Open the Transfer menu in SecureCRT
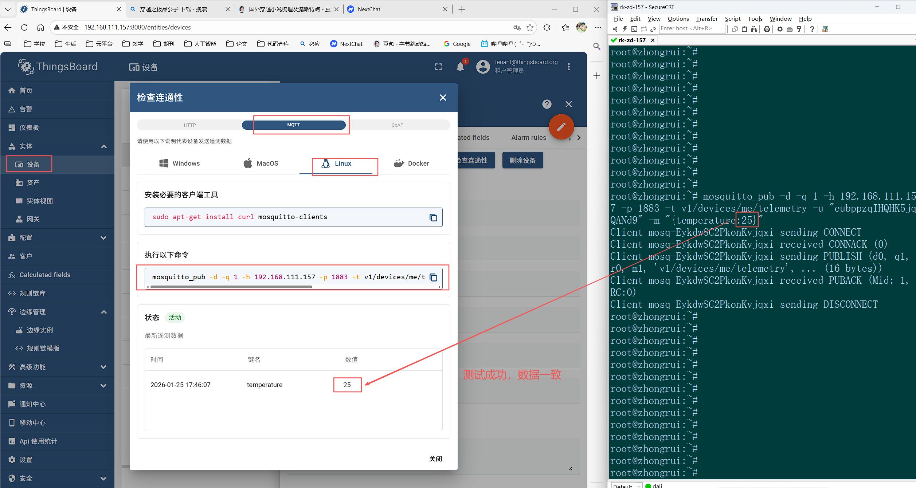The width and height of the screenshot is (916, 488). point(706,19)
